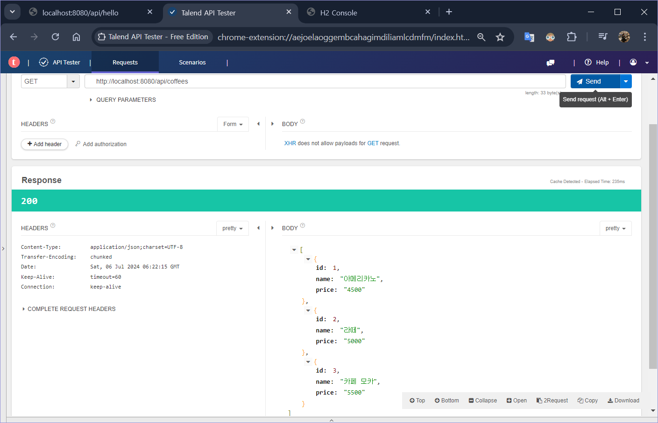Open the Chrome profile avatar
The height and width of the screenshot is (423, 658).
pos(624,37)
